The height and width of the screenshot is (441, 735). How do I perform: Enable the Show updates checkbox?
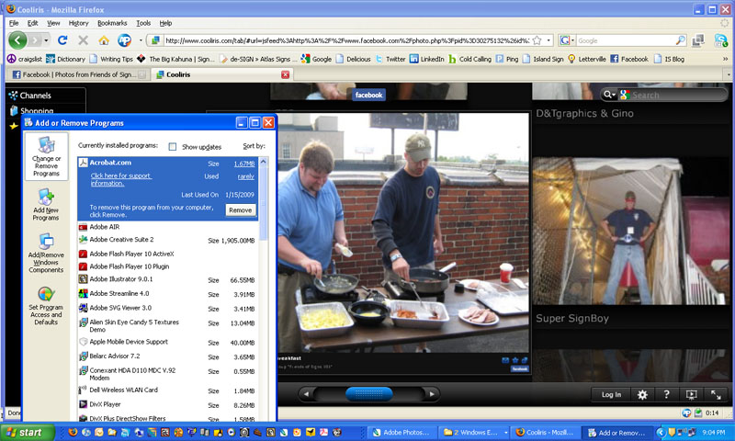pos(173,147)
